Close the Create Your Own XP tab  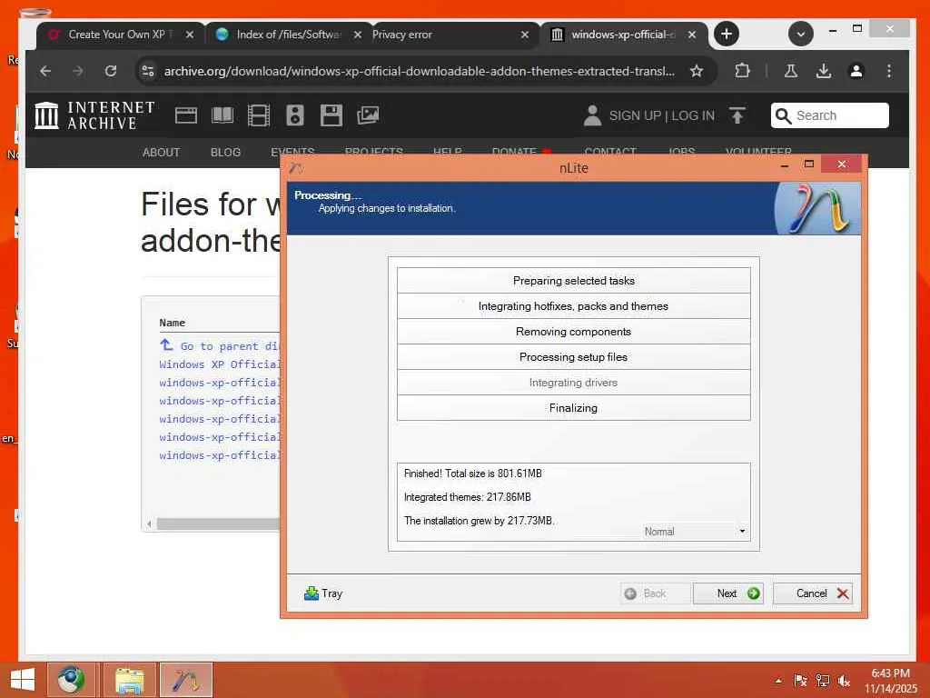coord(189,35)
